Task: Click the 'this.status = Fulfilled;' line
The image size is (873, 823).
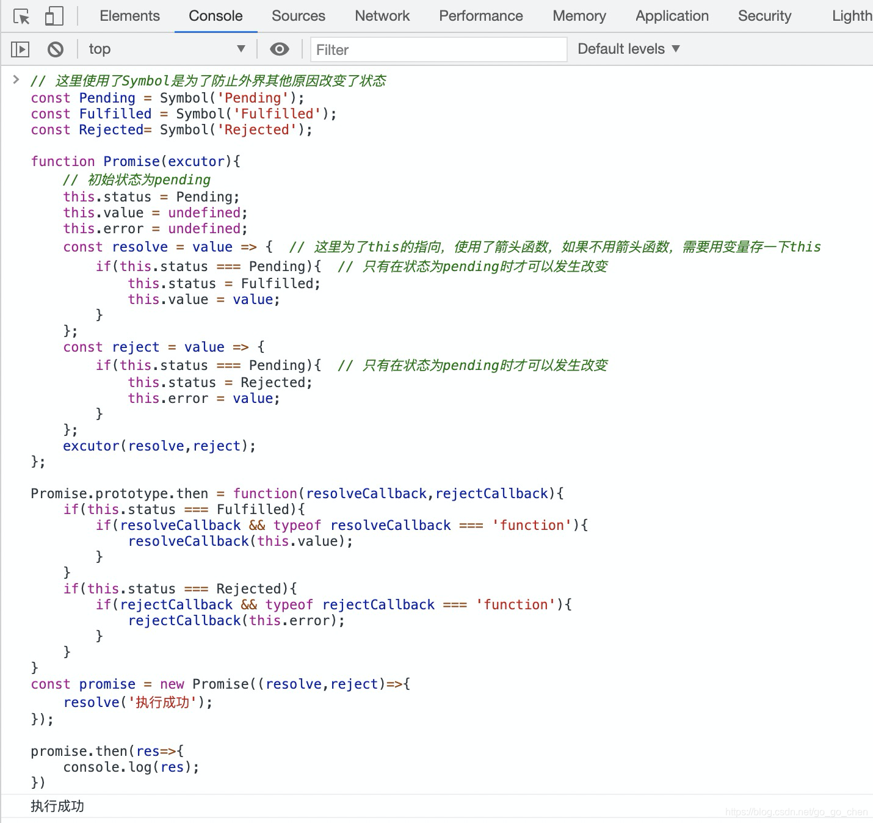Action: click(224, 283)
